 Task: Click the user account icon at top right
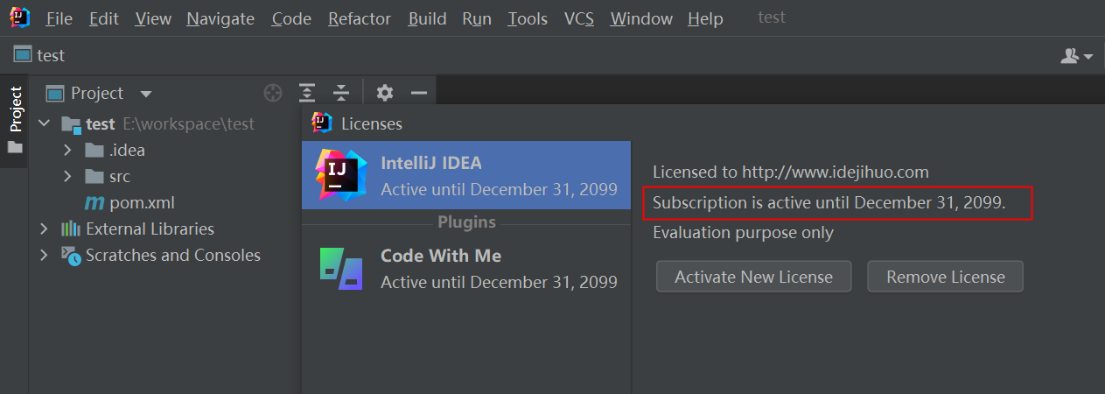tap(1077, 56)
